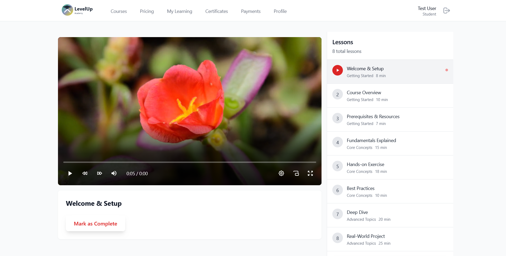Select lesson number 2 circle icon
The image size is (506, 256).
[x=337, y=94]
